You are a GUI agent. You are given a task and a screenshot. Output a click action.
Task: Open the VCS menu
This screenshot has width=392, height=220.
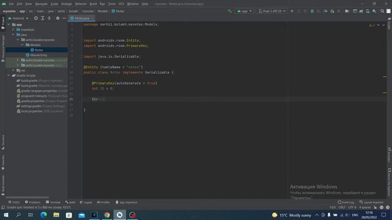point(121,4)
